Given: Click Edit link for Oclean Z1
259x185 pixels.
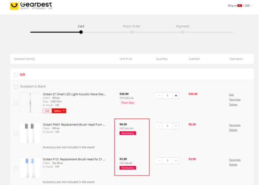Looking at the screenshot, I should pyautogui.click(x=231, y=95).
